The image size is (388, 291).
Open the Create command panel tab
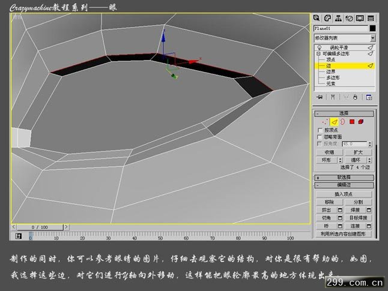coord(317,18)
